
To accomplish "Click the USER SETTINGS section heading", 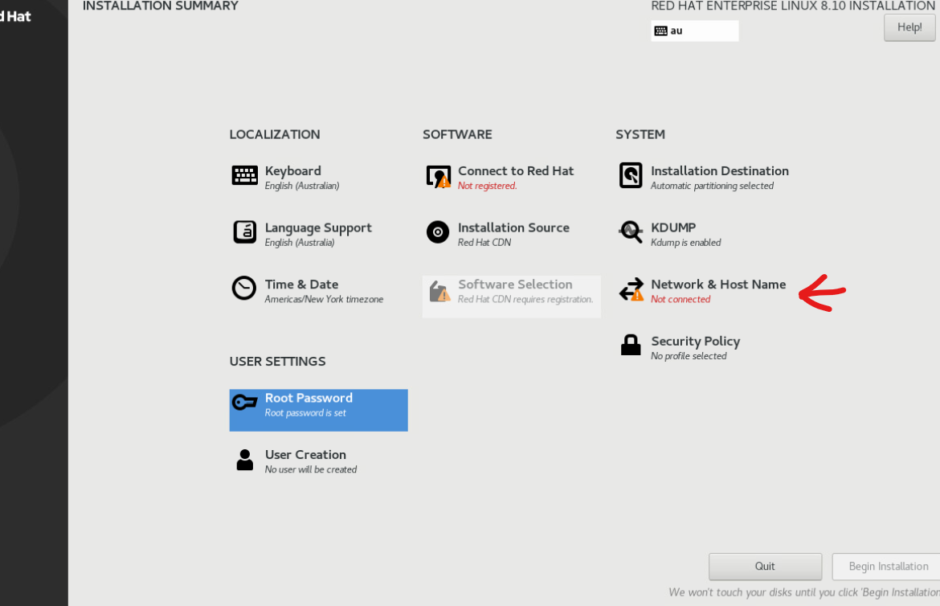I will [277, 361].
